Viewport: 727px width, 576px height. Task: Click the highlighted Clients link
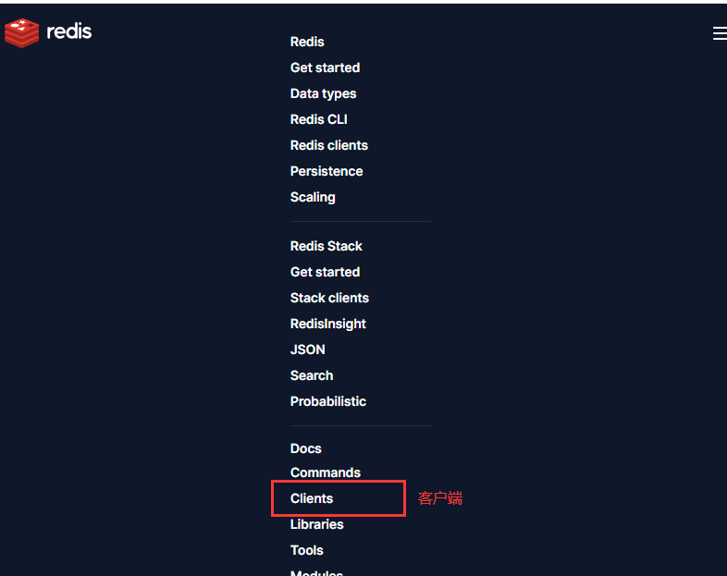pyautogui.click(x=312, y=498)
